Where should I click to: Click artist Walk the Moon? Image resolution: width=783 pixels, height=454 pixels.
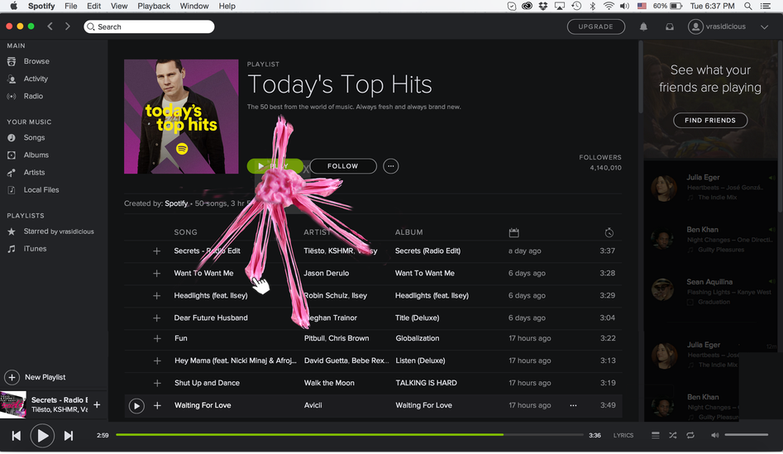(329, 383)
